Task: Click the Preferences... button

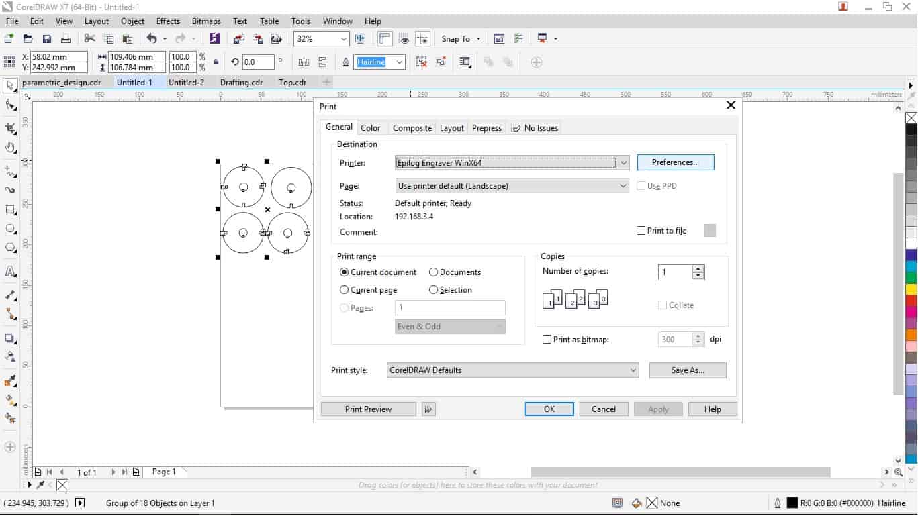Action: 676,162
